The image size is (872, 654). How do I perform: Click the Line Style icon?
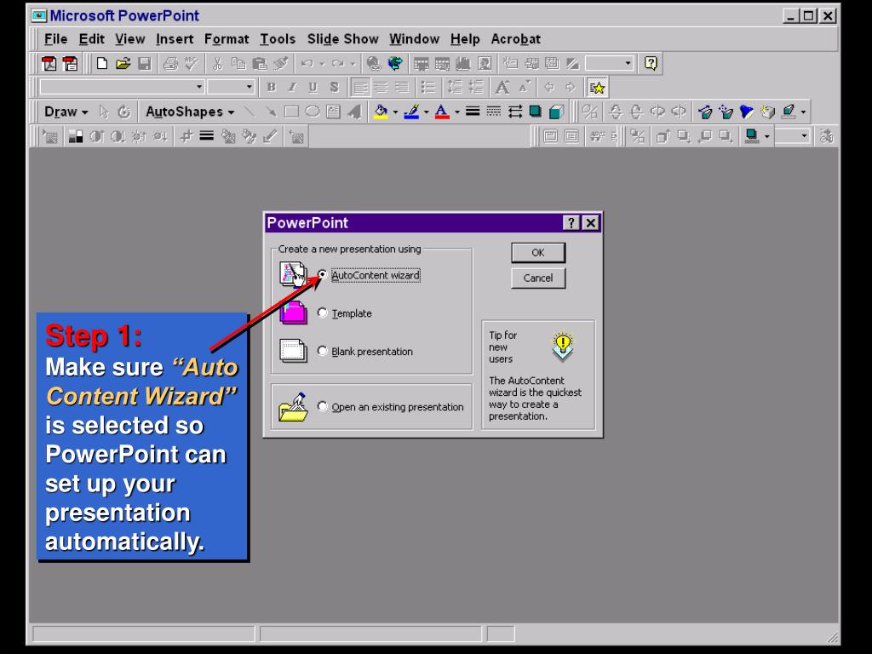point(473,112)
